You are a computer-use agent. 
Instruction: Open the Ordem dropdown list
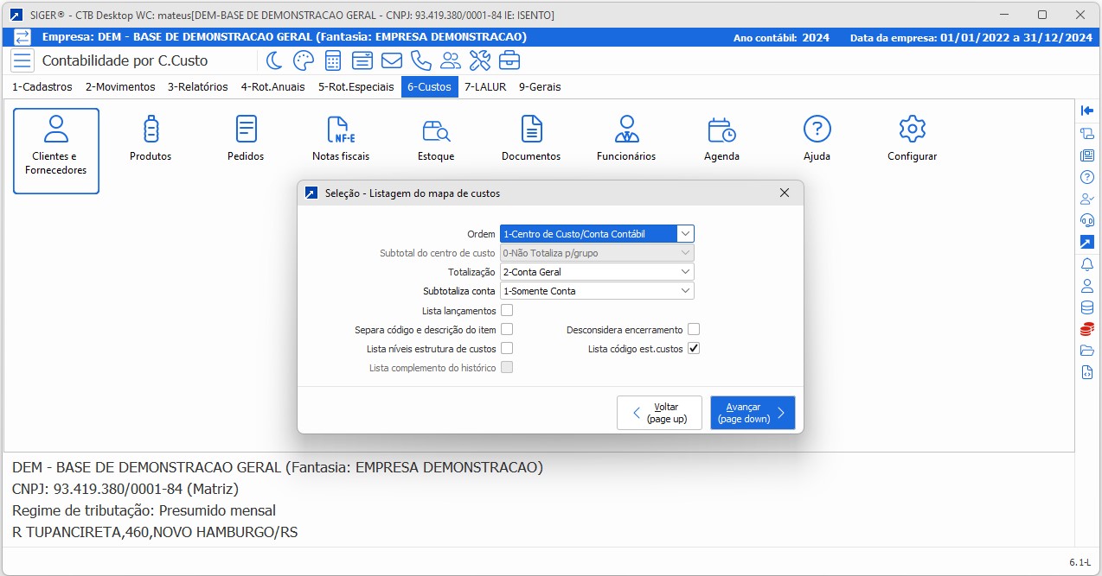tap(686, 233)
